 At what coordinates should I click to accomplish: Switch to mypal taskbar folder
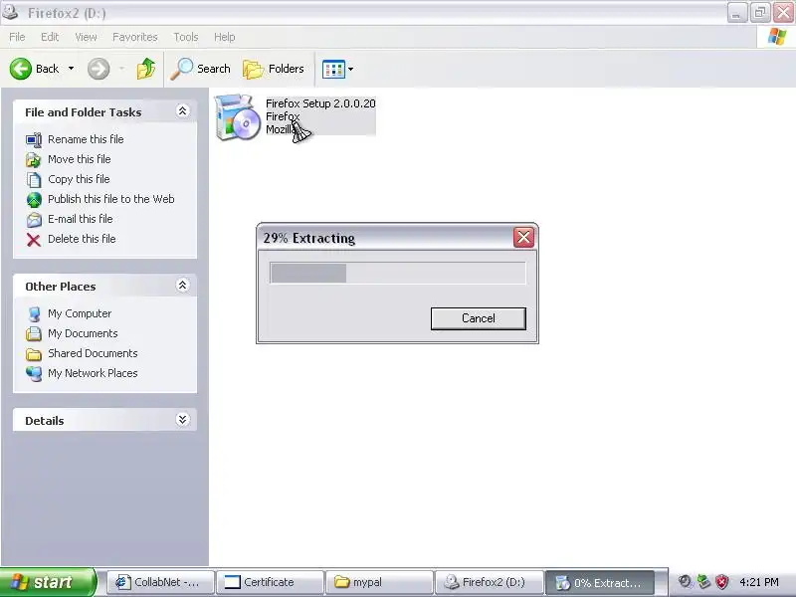tap(380, 582)
